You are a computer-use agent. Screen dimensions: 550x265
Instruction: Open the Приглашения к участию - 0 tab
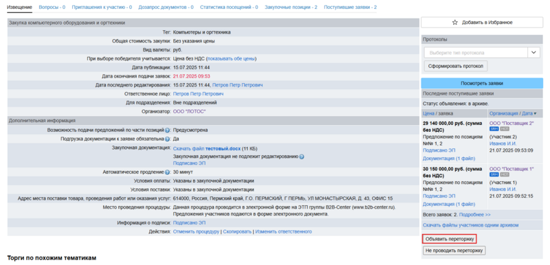102,7
